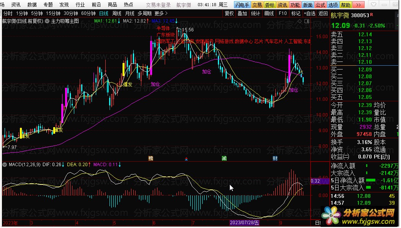Open the 行业 top menu item
Image resolution: width=401 pixels, height=228 pixels.
point(80,5)
